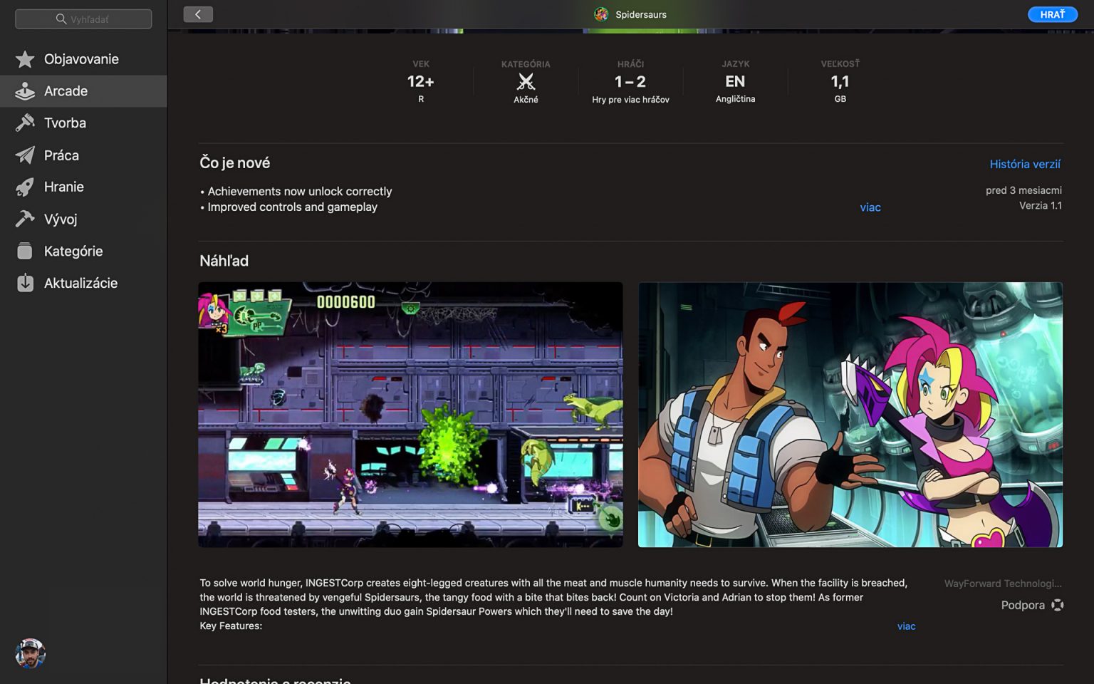Expand the game description with viac

906,626
